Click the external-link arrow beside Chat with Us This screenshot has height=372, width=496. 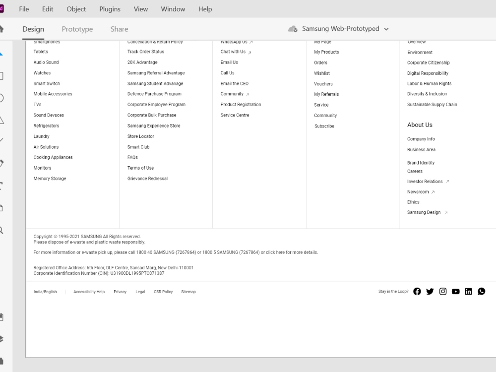249,53
